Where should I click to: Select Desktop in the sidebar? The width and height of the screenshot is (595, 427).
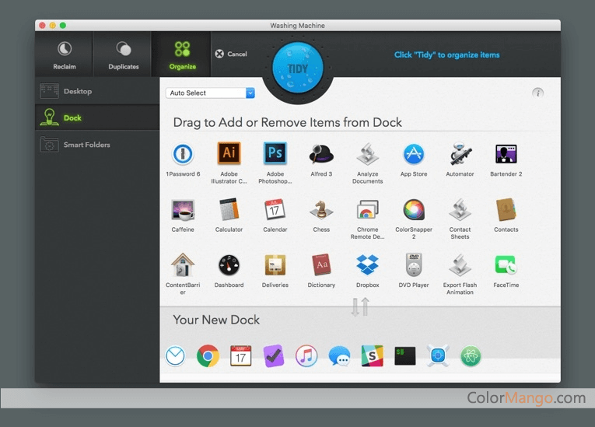pos(77,91)
